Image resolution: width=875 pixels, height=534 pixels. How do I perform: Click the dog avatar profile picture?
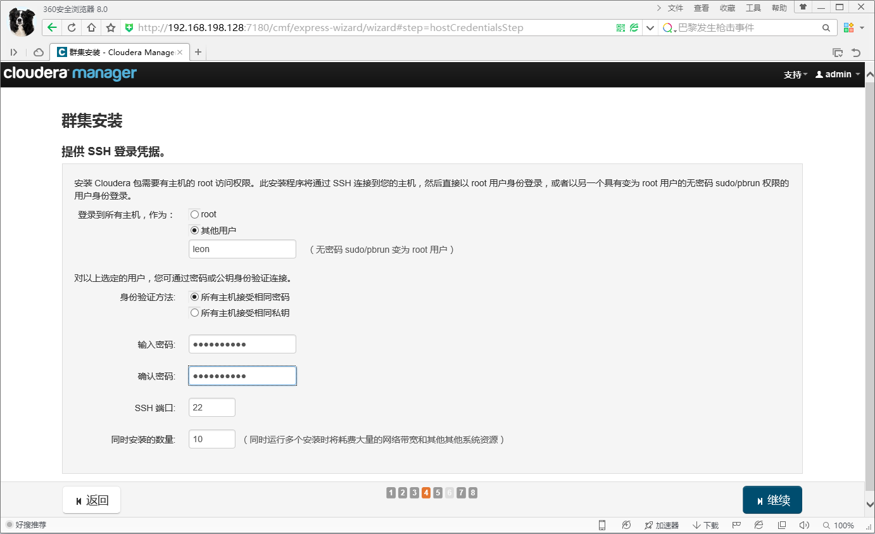click(22, 22)
